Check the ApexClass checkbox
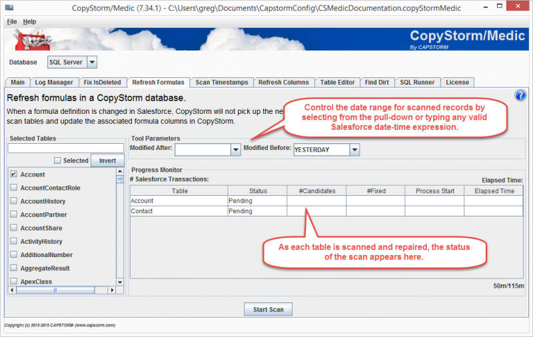The height and width of the screenshot is (337, 533). point(13,281)
